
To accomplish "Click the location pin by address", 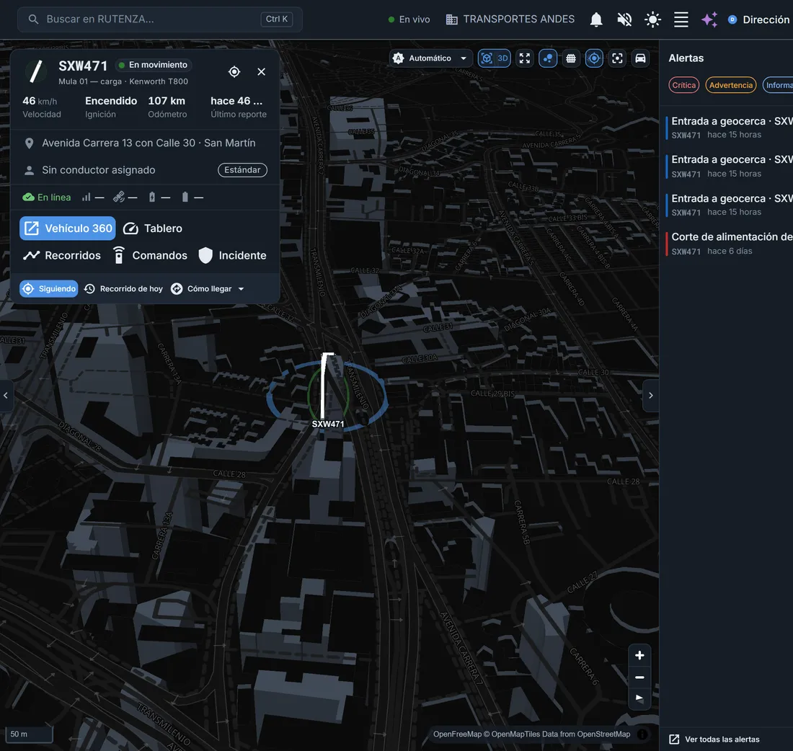I will (30, 143).
